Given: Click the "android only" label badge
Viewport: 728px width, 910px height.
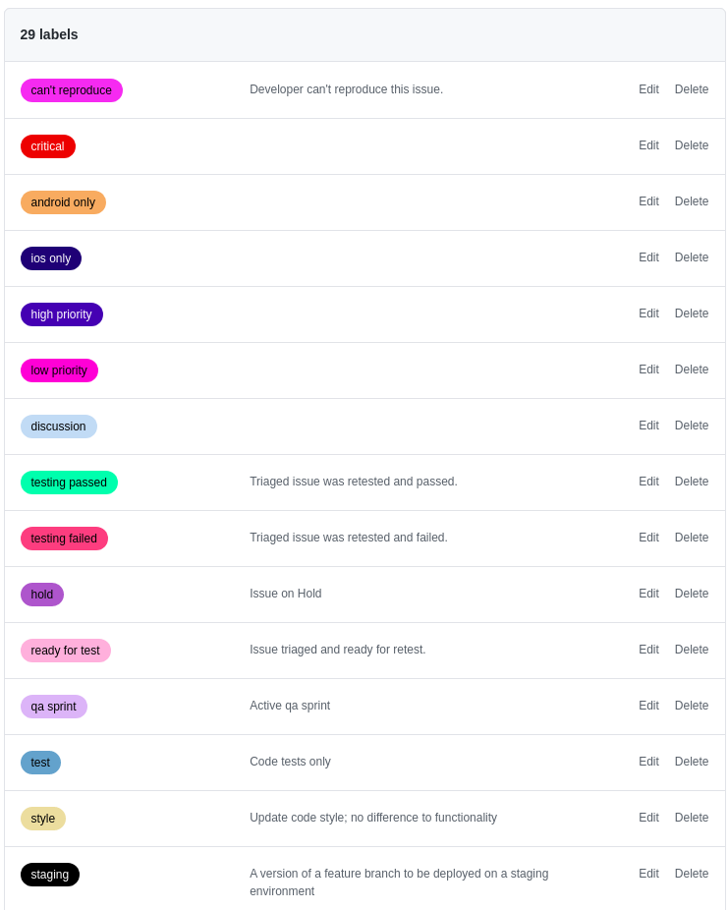Looking at the screenshot, I should (63, 201).
